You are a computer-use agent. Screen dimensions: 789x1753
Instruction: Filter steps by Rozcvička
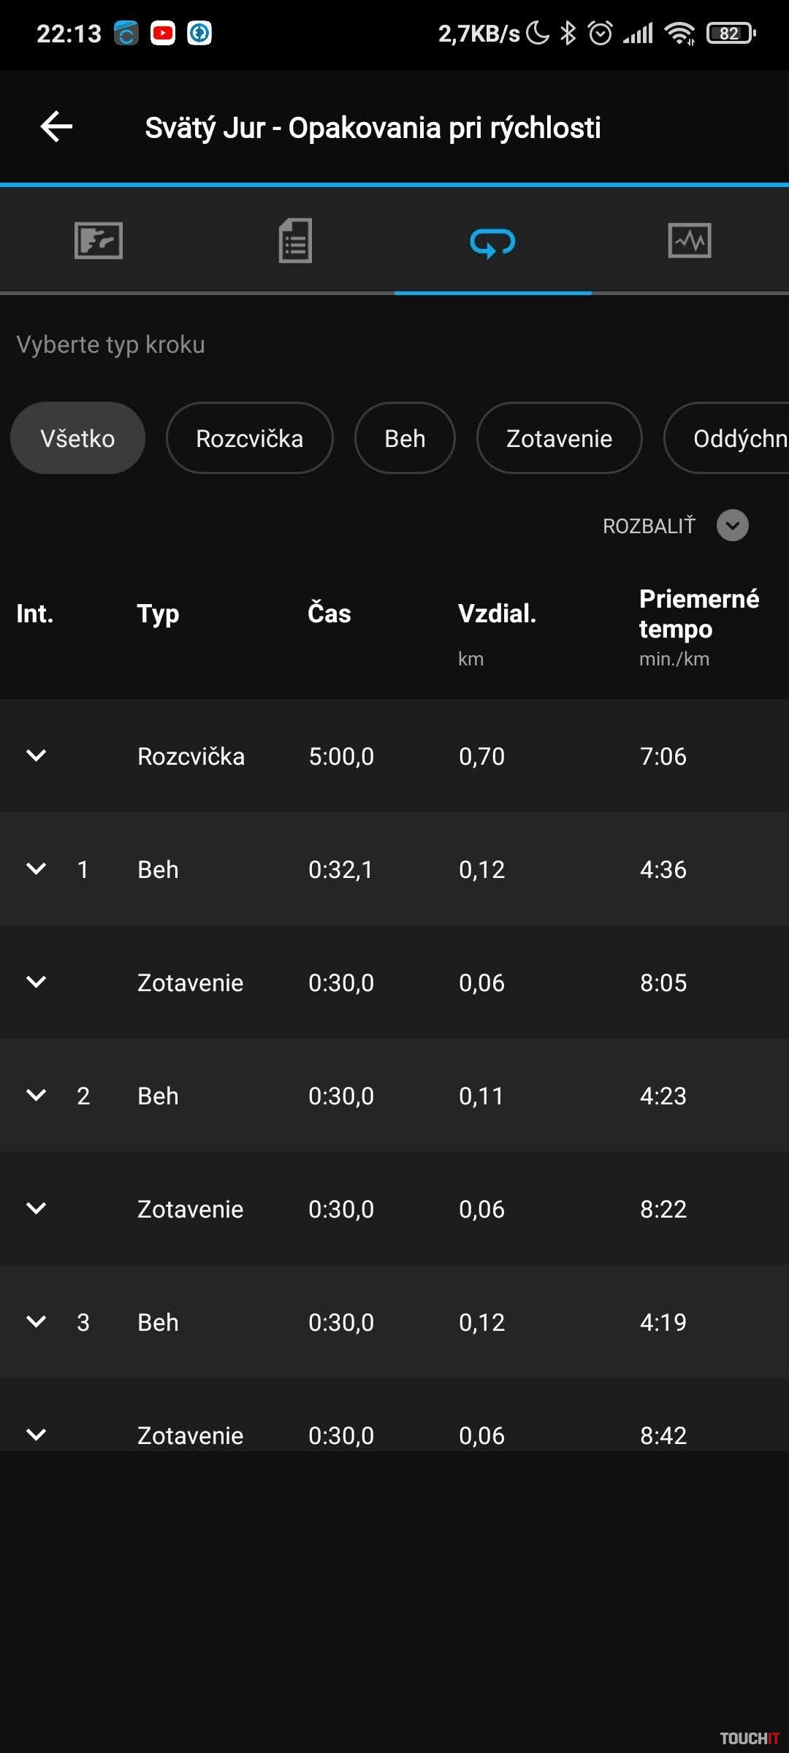pos(249,438)
